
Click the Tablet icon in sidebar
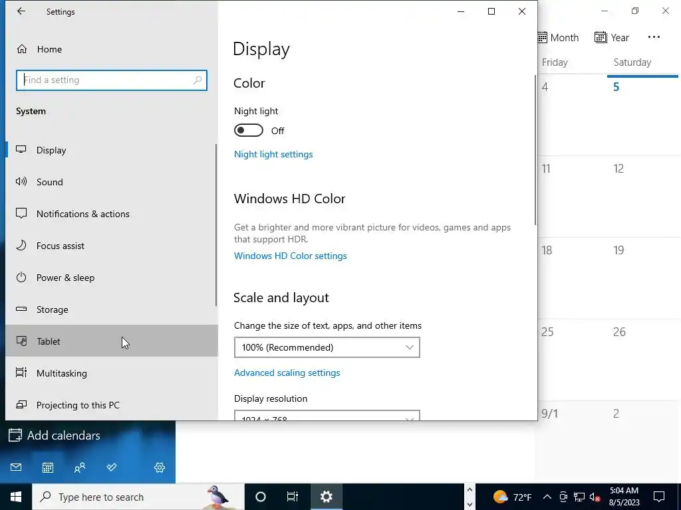pyautogui.click(x=21, y=341)
